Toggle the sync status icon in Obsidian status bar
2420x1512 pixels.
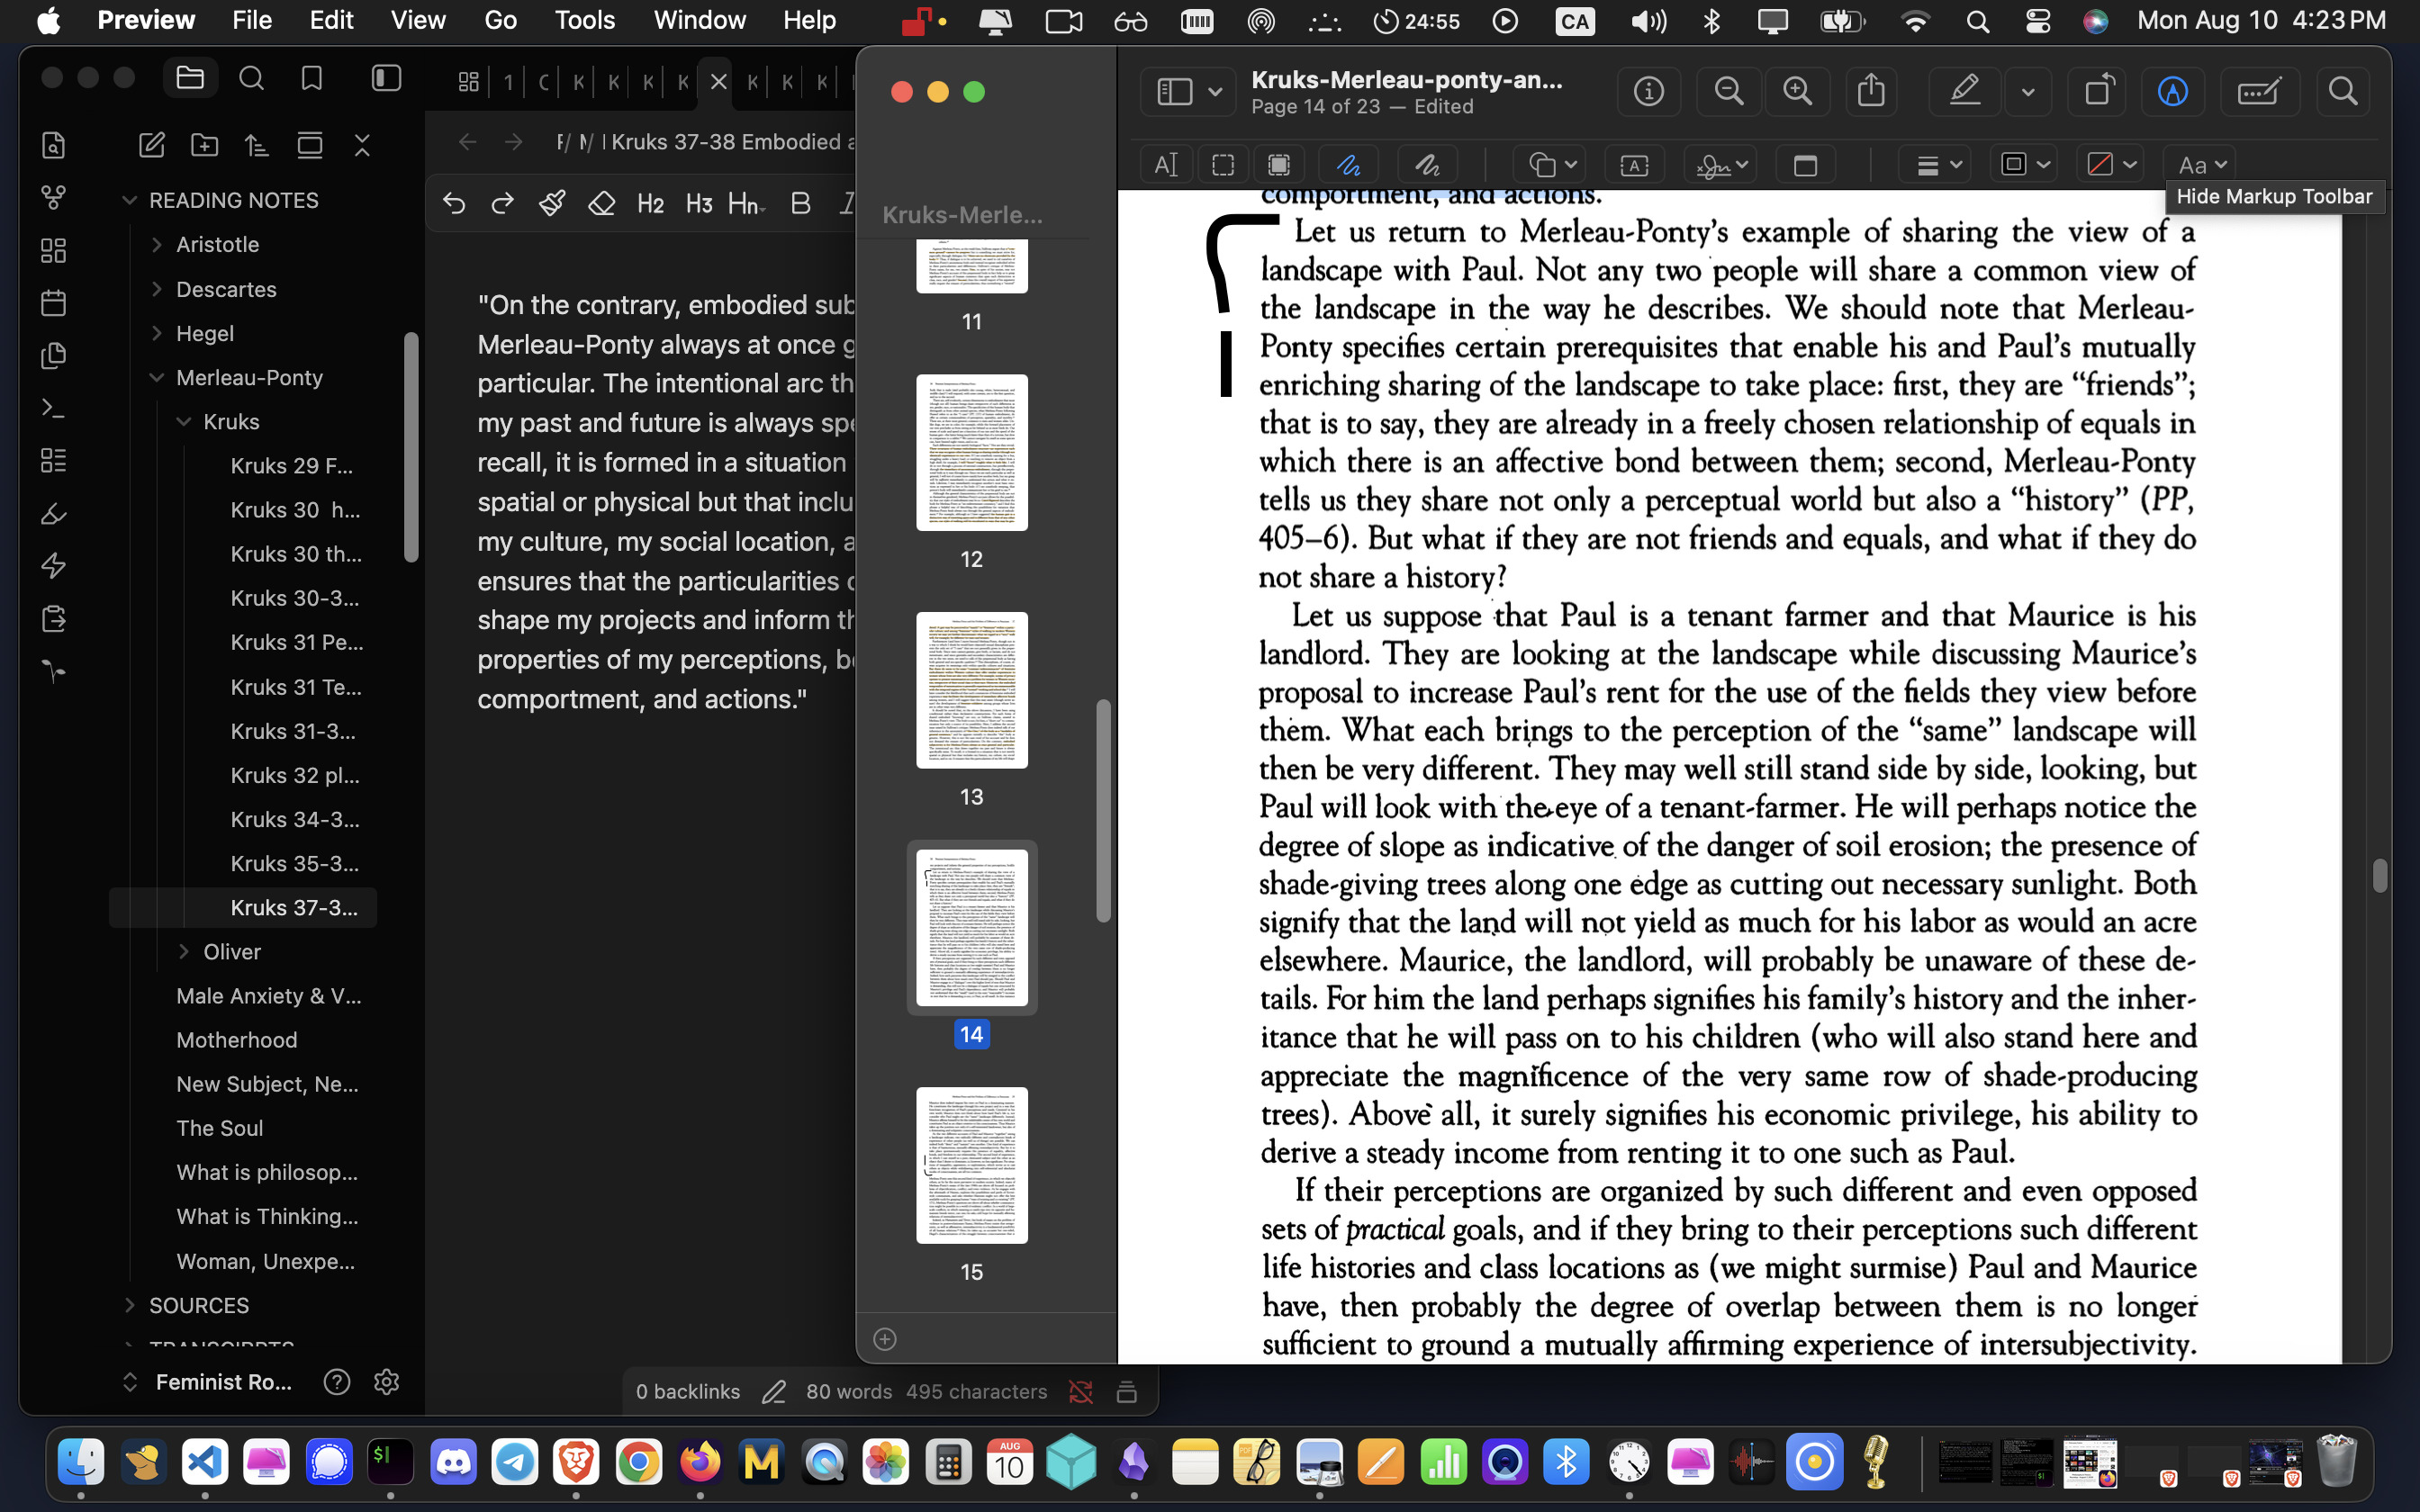(x=1081, y=1392)
